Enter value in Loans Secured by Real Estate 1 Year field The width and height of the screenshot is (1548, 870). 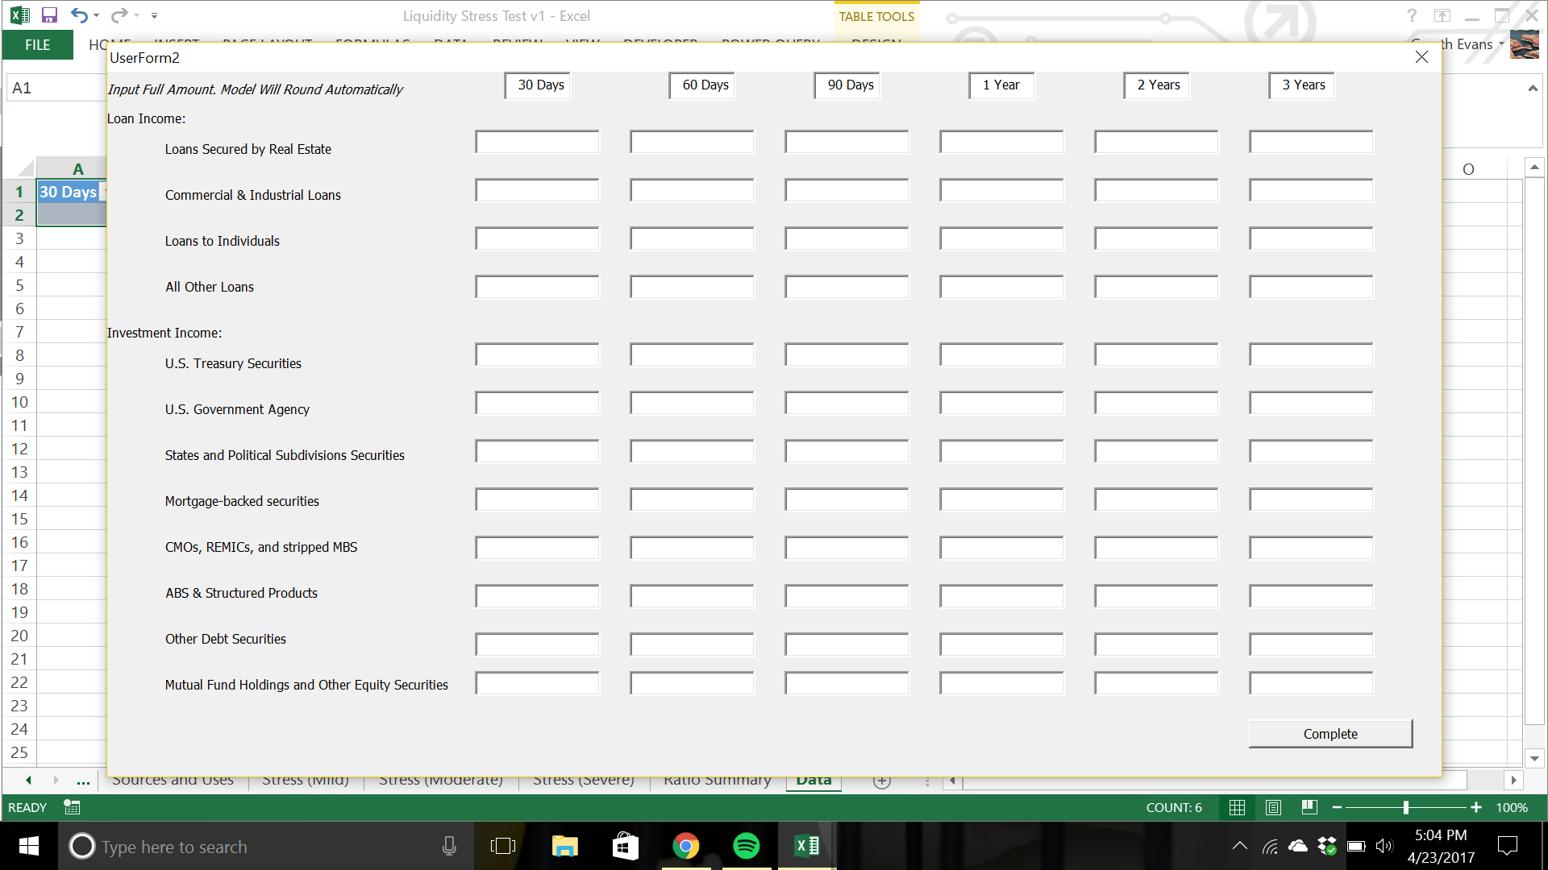1001,143
